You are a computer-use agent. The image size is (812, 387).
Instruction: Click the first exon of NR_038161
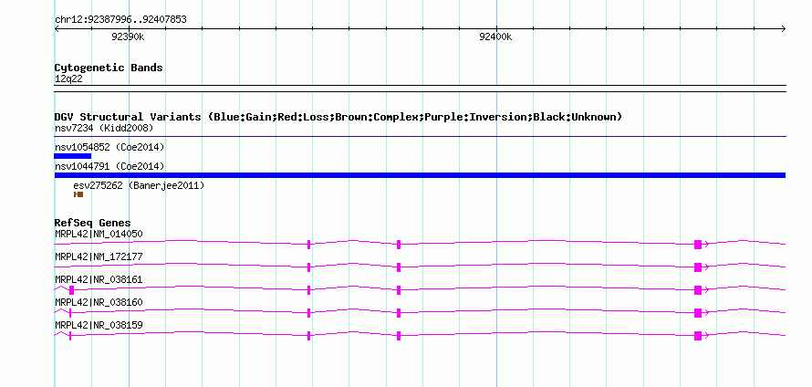[71, 290]
